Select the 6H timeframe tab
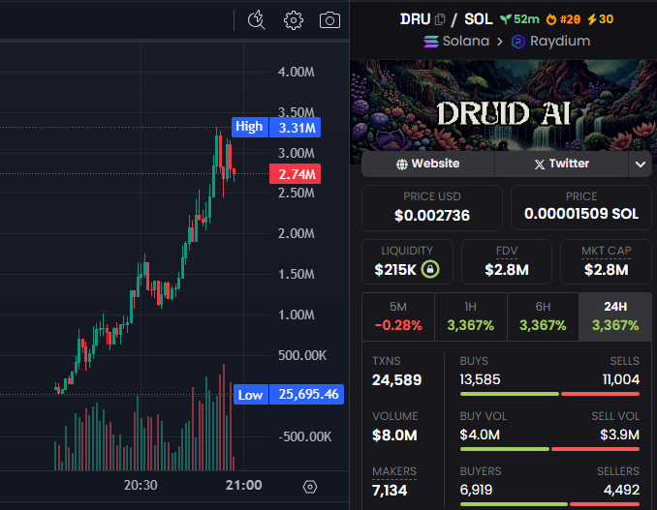Screen dimensions: 657x510 [543, 316]
